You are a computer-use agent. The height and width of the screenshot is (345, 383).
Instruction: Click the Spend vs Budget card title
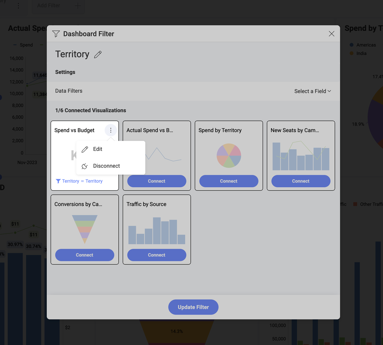pyautogui.click(x=74, y=130)
